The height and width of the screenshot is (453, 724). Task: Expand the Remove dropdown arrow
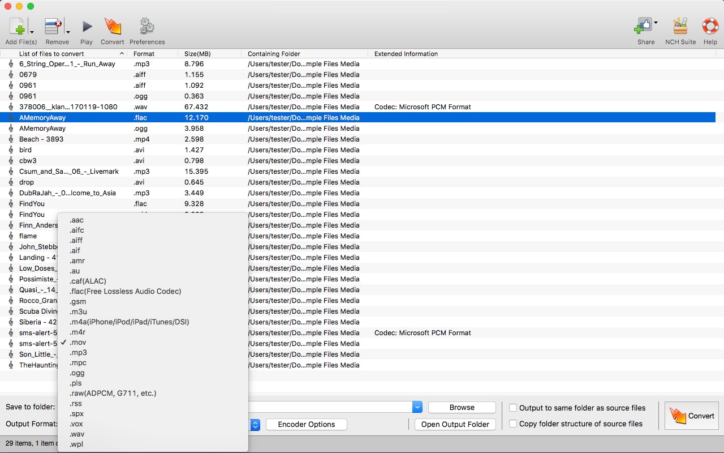pos(68,32)
